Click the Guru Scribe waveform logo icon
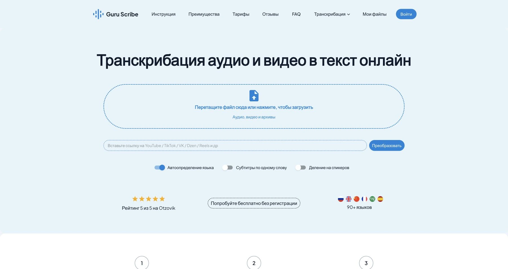Image resolution: width=508 pixels, height=269 pixels. [98, 14]
